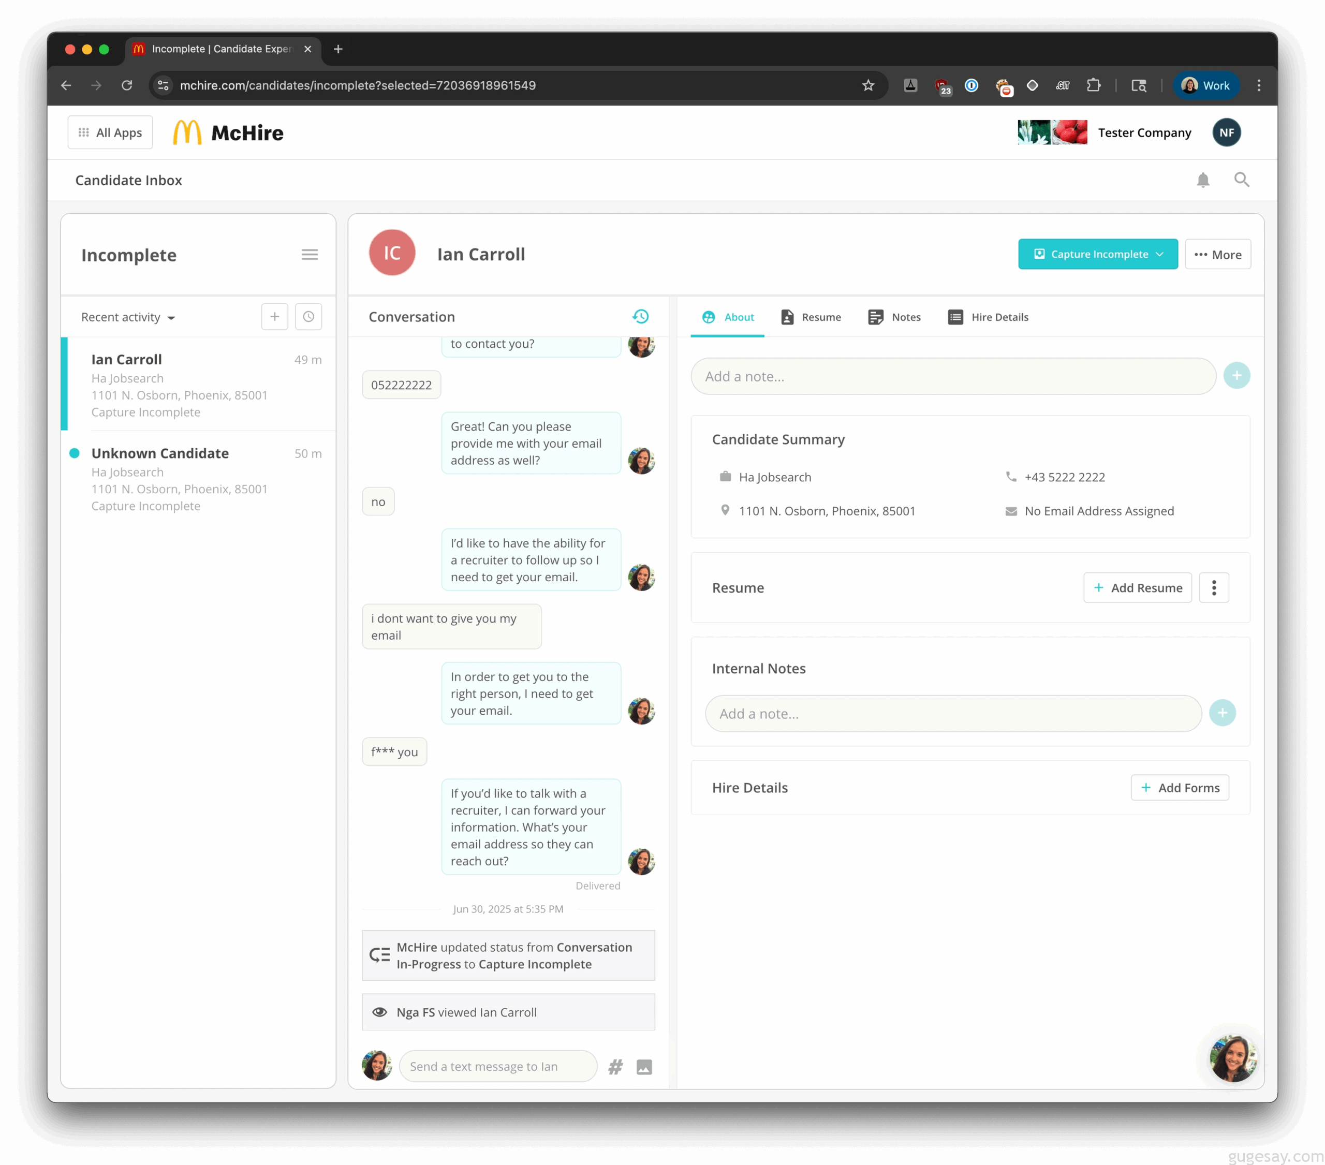
Task: Open the Capture Incomplete status dropdown
Action: pos(1097,254)
